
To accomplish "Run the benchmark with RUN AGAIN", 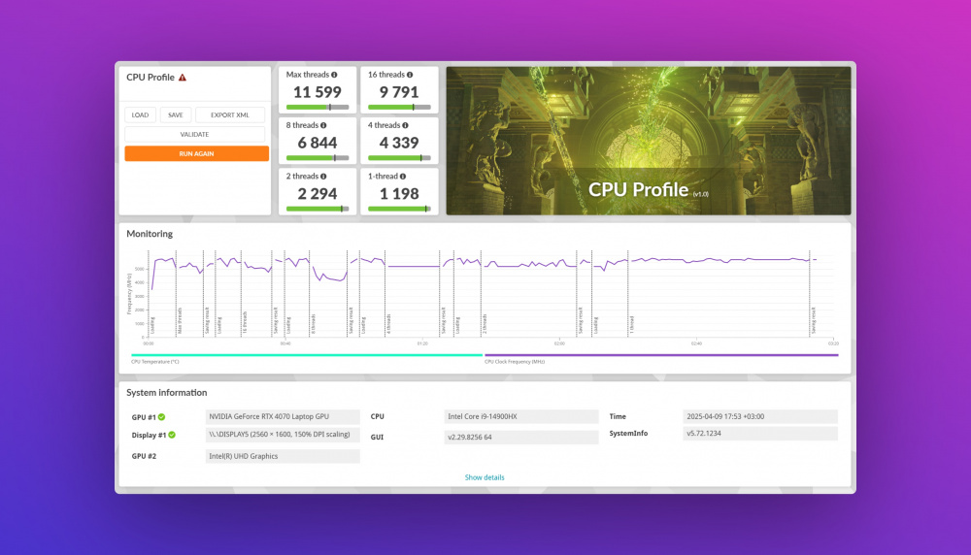I will coord(196,153).
